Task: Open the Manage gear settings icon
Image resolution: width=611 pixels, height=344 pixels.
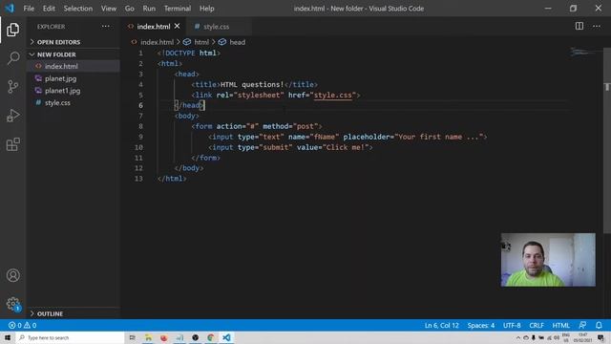Action: pos(12,304)
